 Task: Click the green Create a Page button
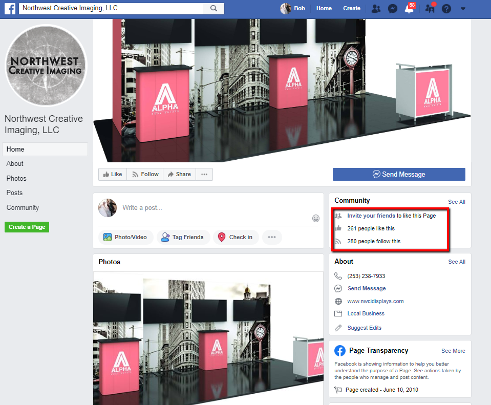[x=27, y=227]
